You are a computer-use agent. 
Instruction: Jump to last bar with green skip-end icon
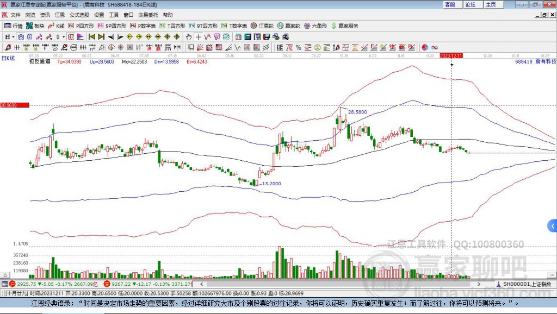[x=101, y=37]
